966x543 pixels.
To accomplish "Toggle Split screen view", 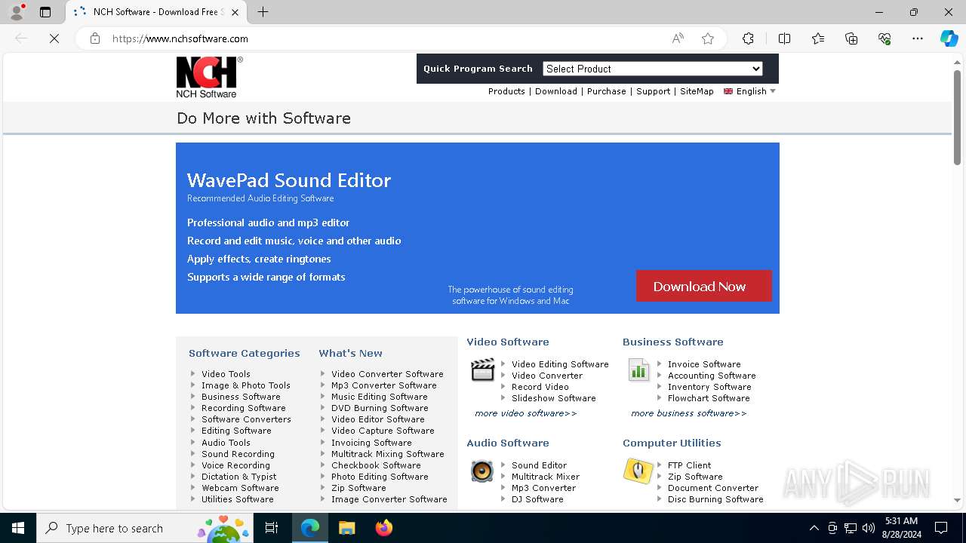I will (784, 38).
